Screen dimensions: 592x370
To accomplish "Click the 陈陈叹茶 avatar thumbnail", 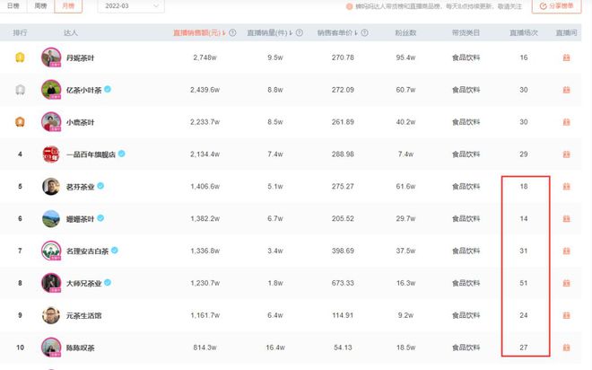I will [51, 348].
